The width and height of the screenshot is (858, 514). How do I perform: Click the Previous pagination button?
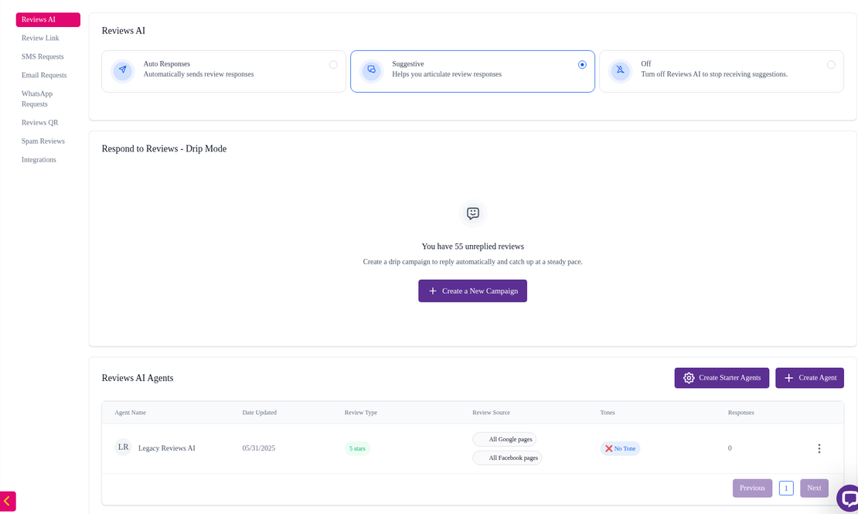[x=752, y=488]
